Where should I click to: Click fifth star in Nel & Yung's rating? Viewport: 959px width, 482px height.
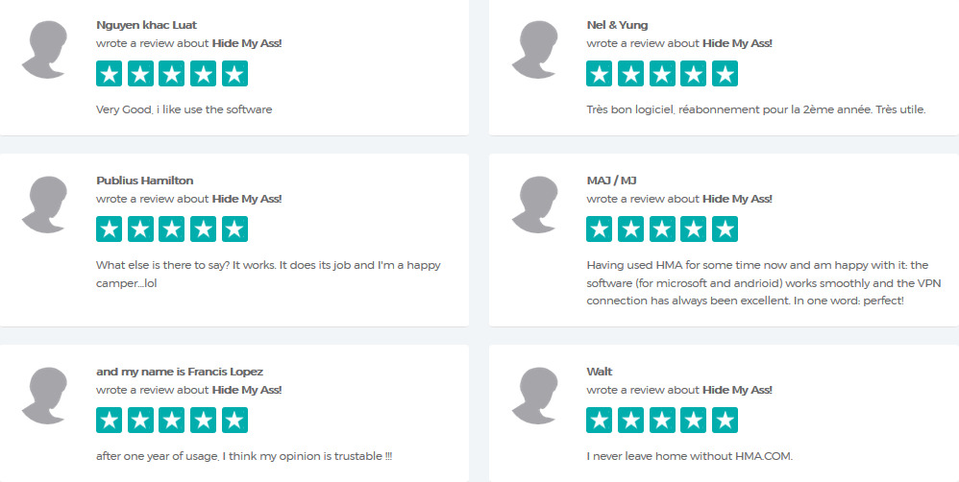pos(725,74)
